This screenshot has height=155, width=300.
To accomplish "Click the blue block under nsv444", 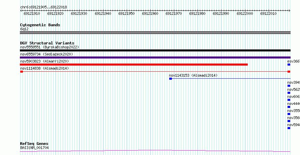I will [x=289, y=107].
